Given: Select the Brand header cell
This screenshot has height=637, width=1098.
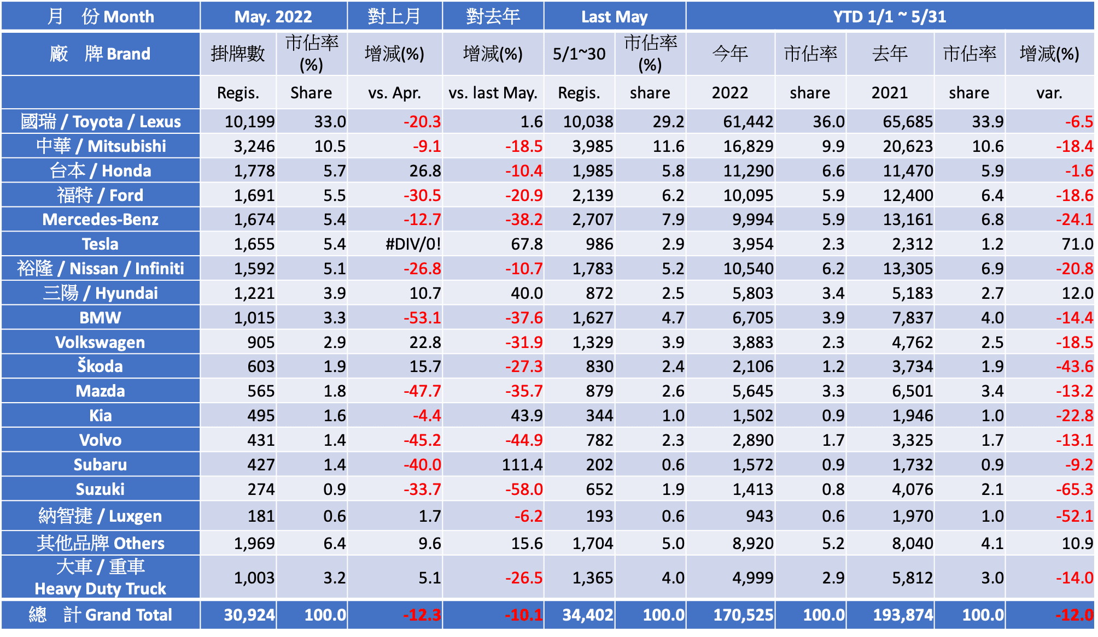Looking at the screenshot, I should click(101, 54).
